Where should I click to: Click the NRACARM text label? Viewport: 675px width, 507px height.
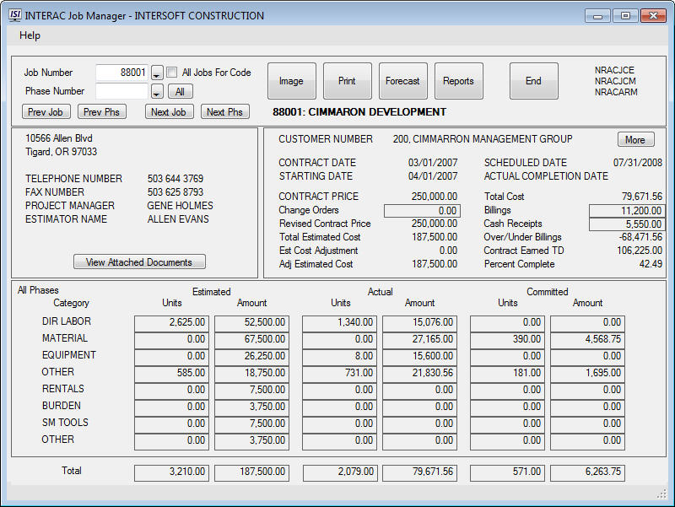(616, 92)
